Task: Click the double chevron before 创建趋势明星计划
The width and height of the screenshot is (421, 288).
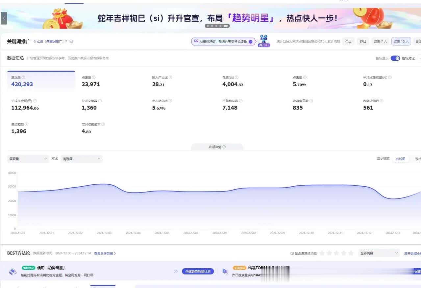Action: 176,271
